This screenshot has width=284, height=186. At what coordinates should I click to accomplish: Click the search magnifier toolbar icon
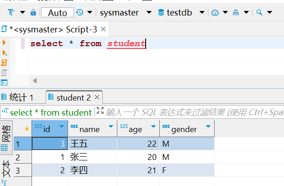(x=259, y=12)
